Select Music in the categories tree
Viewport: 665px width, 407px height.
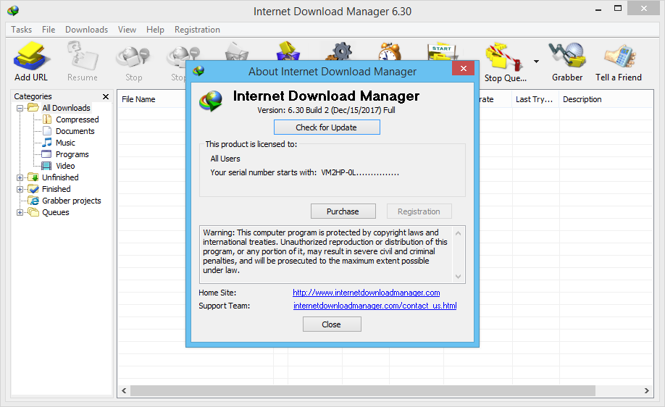(x=65, y=143)
